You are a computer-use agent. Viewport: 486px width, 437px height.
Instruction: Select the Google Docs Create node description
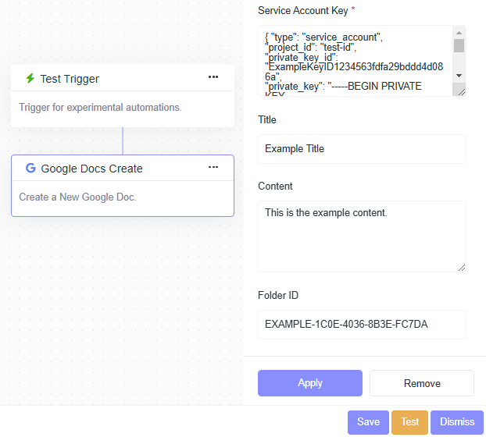78,197
